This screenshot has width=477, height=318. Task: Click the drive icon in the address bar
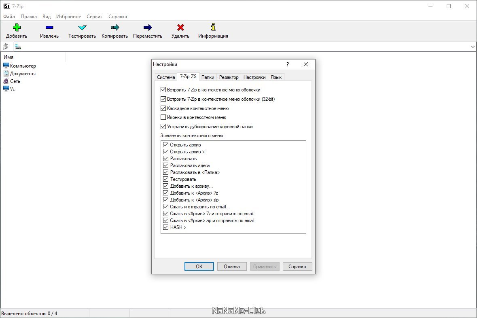tap(18, 47)
